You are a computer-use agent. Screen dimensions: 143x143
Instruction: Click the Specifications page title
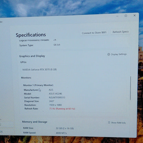pos(31,35)
